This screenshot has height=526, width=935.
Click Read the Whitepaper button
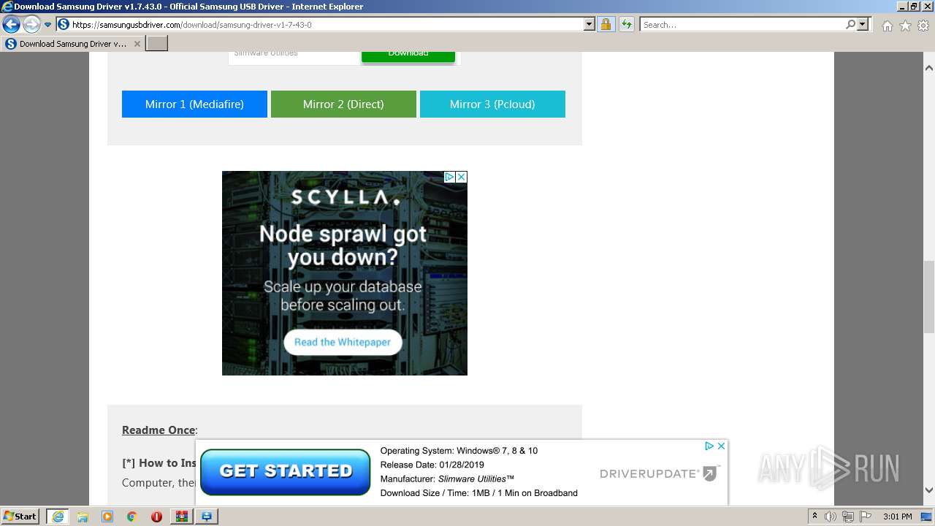(x=343, y=342)
